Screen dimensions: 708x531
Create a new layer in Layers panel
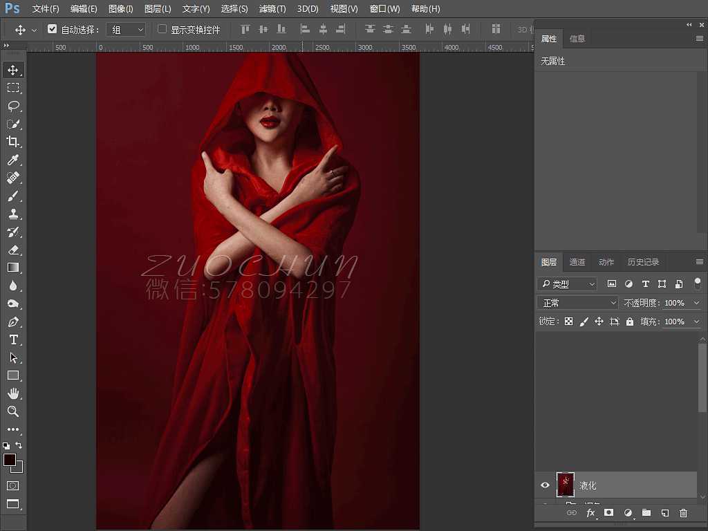point(664,513)
